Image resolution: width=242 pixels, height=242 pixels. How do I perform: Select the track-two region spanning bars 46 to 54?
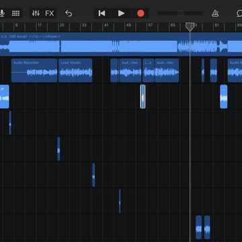click(x=130, y=71)
